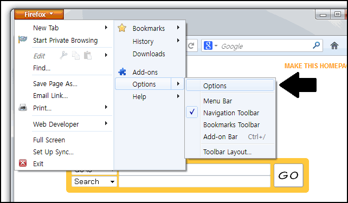
Task: Select Downloads from the menu
Action: tap(149, 54)
